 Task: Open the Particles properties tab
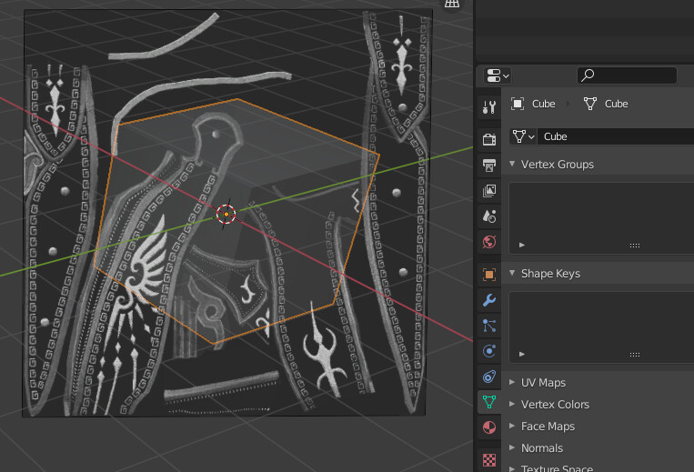pos(489,326)
